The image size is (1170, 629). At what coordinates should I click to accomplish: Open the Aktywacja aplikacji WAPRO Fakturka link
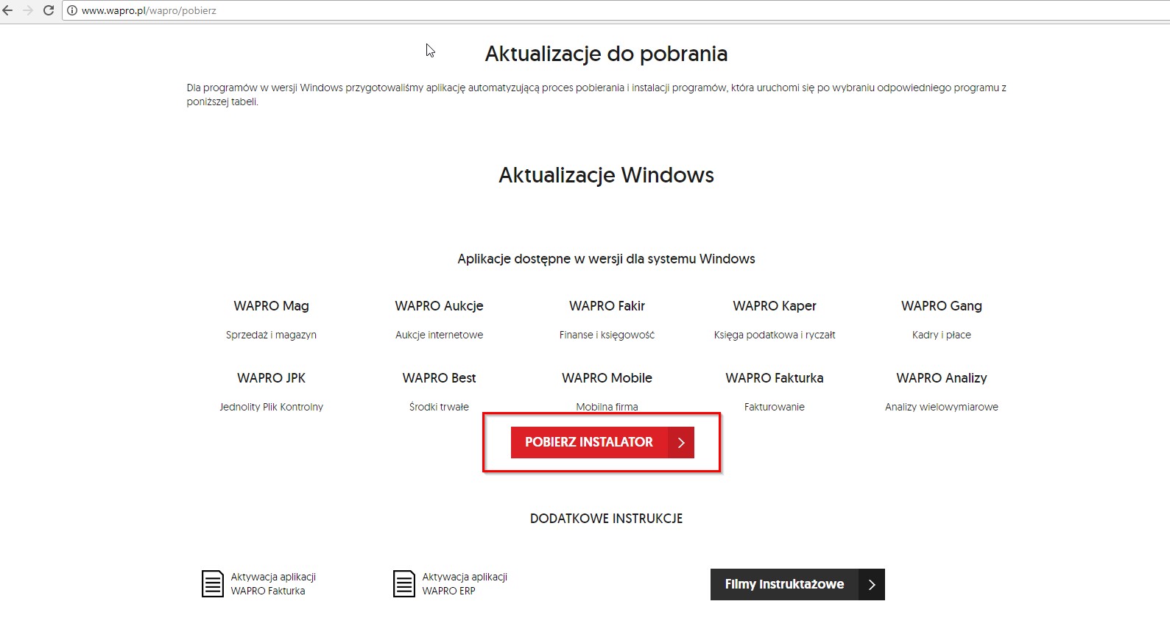[273, 584]
